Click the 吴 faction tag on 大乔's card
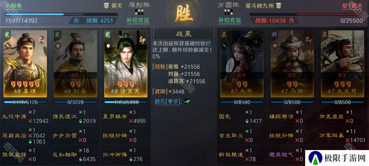Image resolution: width=369 pixels, height=166 pixels. (223, 35)
